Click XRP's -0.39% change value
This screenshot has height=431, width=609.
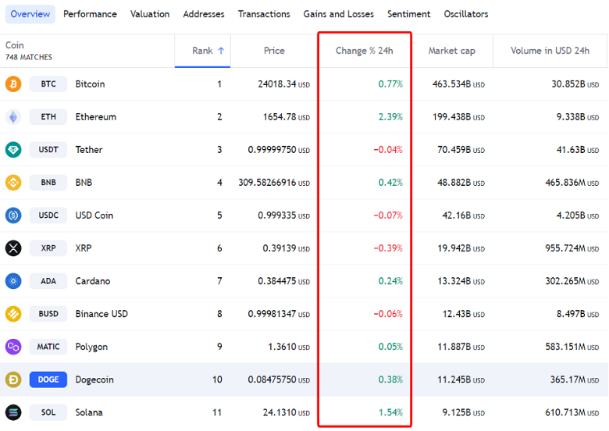tap(388, 248)
